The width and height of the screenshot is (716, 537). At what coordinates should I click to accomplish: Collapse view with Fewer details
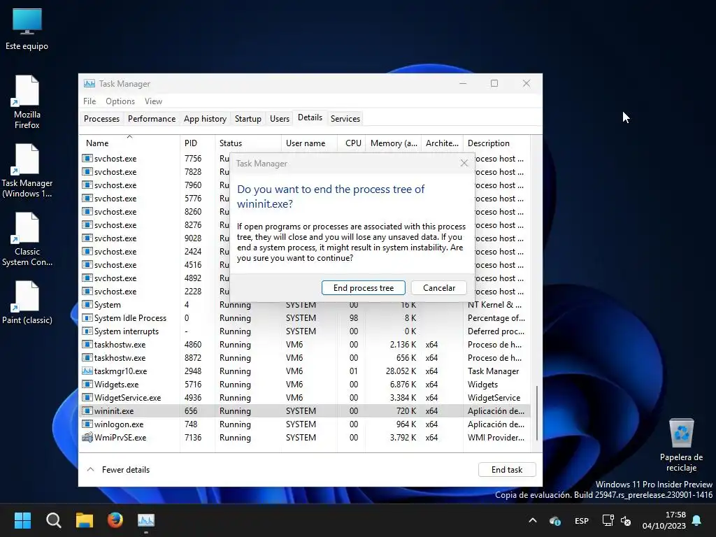pos(117,469)
